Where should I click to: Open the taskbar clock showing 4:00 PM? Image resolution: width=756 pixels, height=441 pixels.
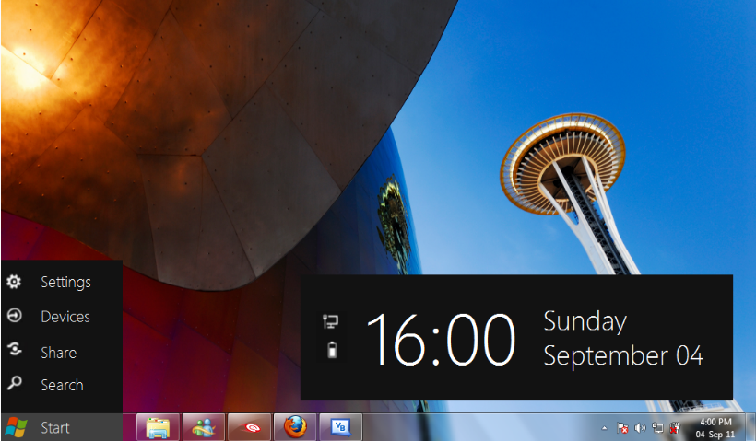715,427
